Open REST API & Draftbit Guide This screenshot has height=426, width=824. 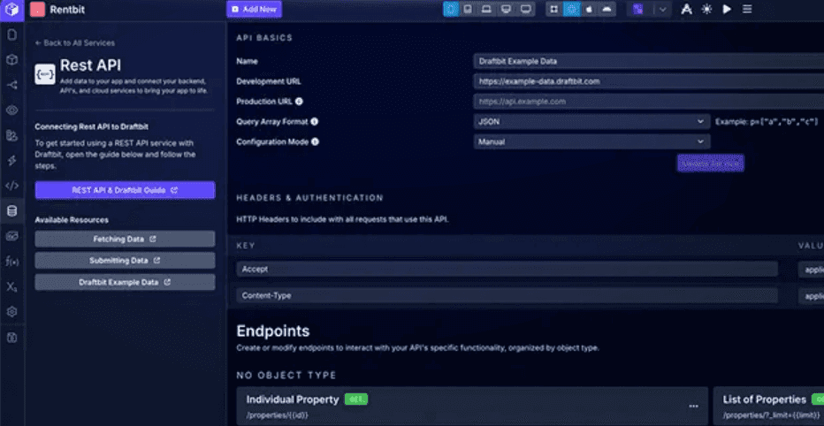coord(125,190)
